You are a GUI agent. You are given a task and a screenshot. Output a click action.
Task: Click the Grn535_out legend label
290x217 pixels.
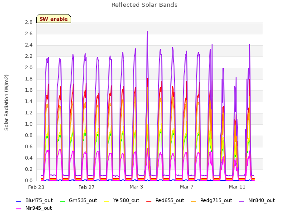pos(83,200)
